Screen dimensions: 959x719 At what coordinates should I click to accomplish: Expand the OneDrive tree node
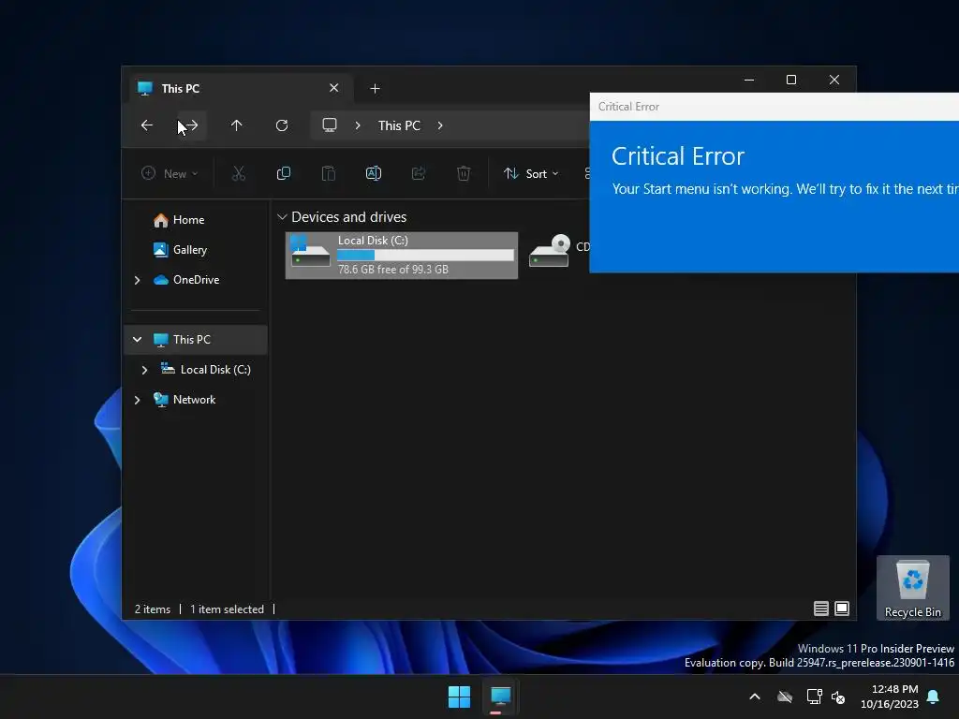(138, 280)
